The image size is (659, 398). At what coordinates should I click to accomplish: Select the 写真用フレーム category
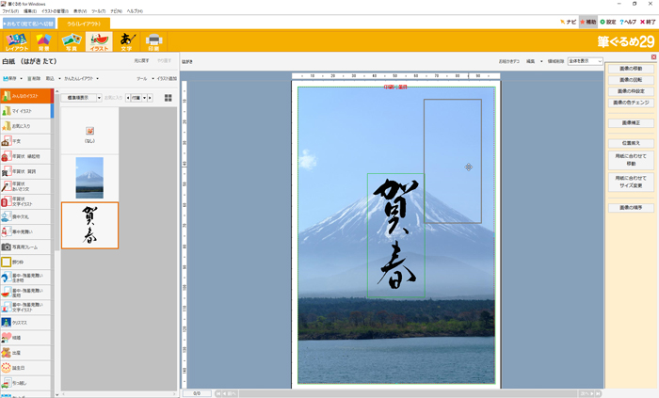(25, 247)
